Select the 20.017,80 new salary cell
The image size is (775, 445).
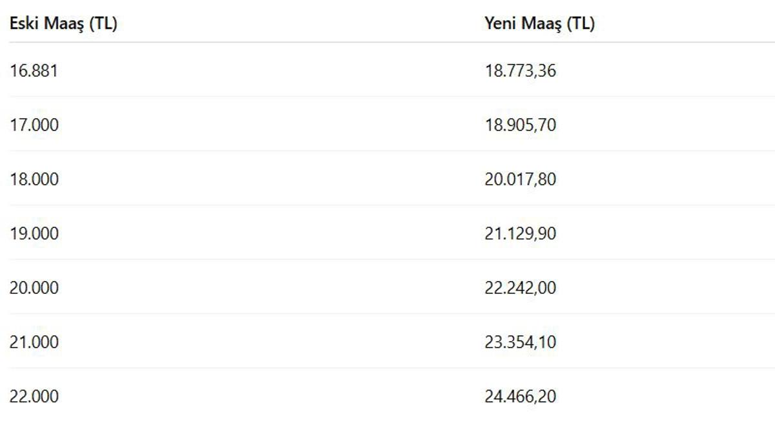coord(520,179)
